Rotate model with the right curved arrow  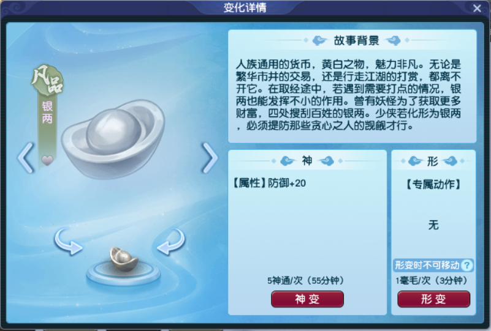171,242
